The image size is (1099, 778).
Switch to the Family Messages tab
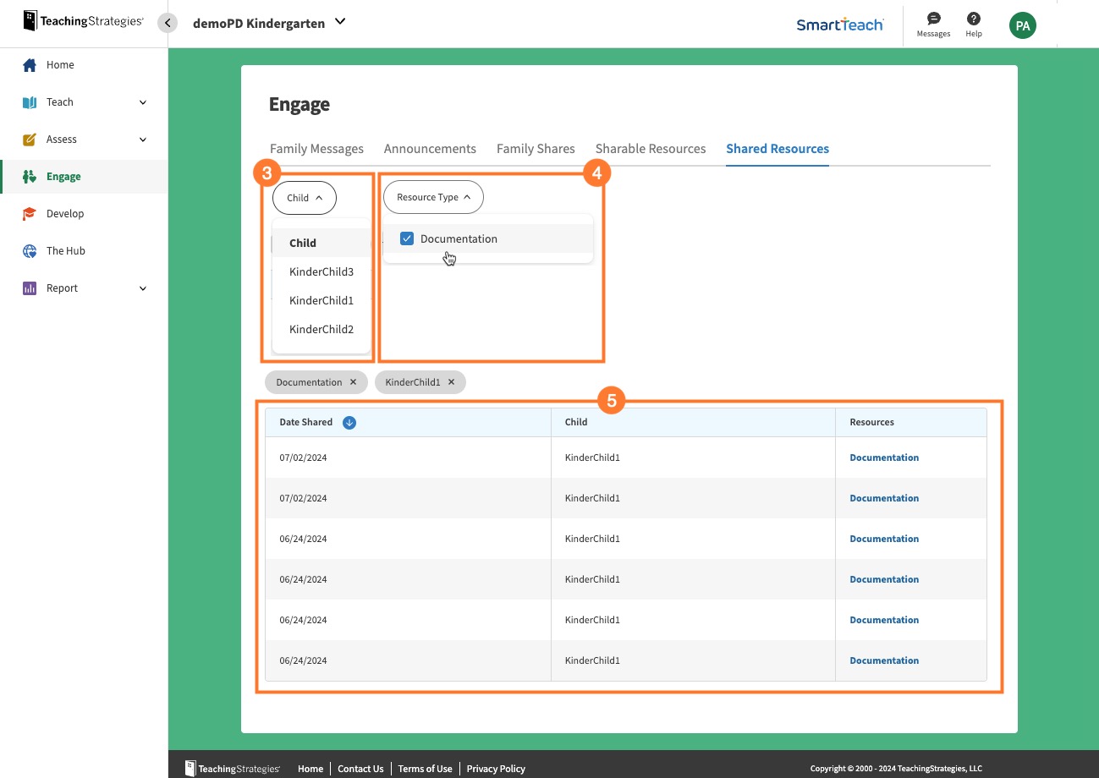click(316, 148)
